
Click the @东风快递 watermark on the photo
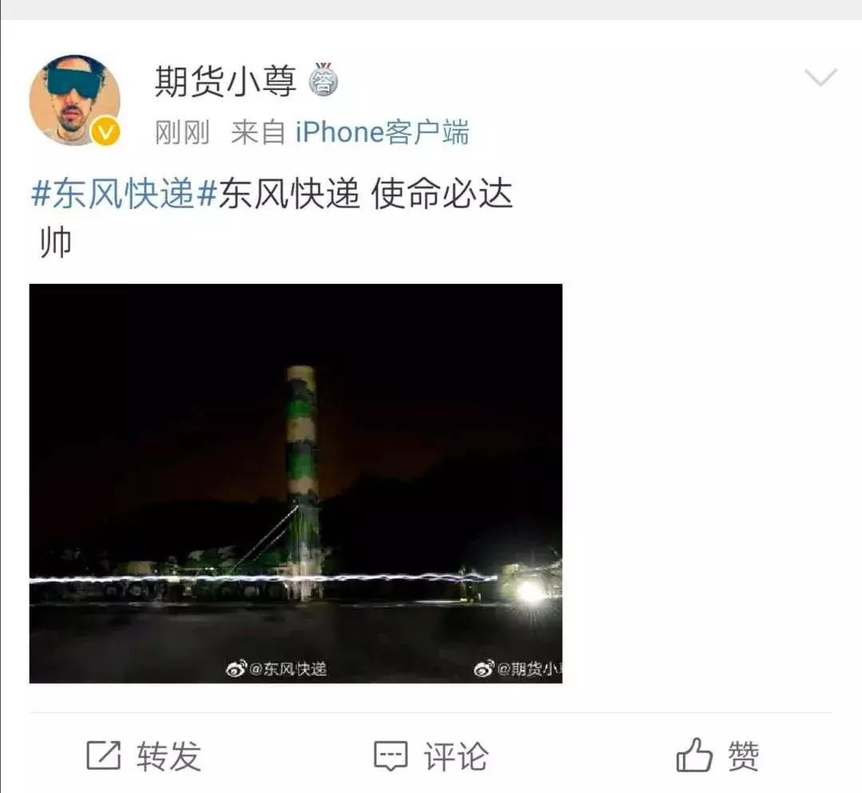(288, 669)
